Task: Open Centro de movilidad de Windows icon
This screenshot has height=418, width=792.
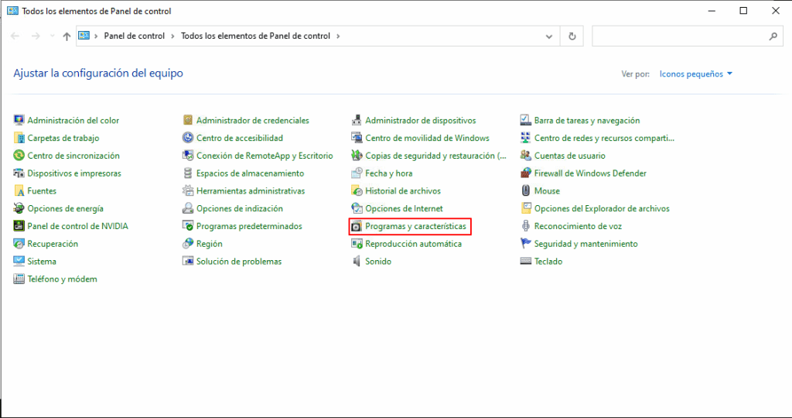Action: [357, 138]
